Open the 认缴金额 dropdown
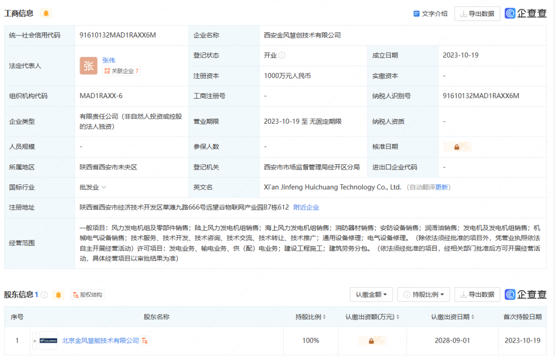This screenshot has width=555, height=357. [x=371, y=294]
